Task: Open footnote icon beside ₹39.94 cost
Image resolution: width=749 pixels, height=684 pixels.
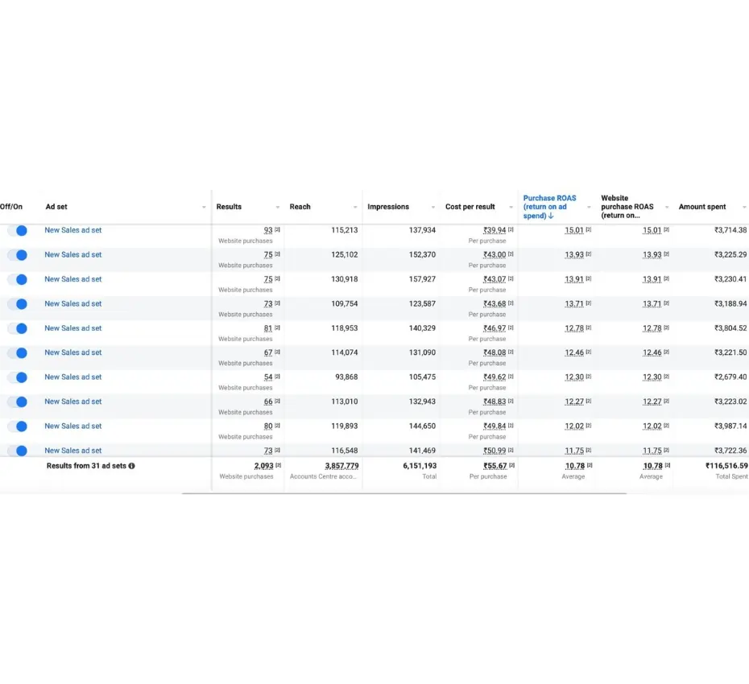Action: (x=511, y=229)
